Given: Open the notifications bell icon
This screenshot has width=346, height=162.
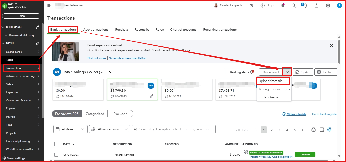Looking at the screenshot, I should pyautogui.click(x=305, y=5).
